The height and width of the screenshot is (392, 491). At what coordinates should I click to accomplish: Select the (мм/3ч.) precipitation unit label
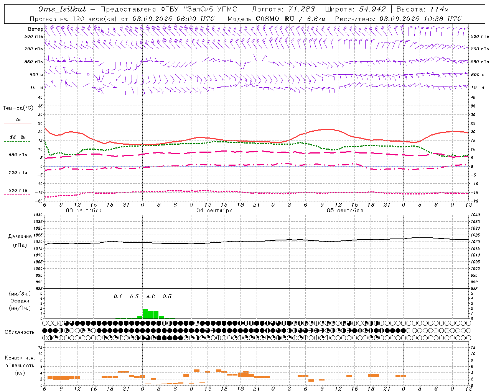20,294
